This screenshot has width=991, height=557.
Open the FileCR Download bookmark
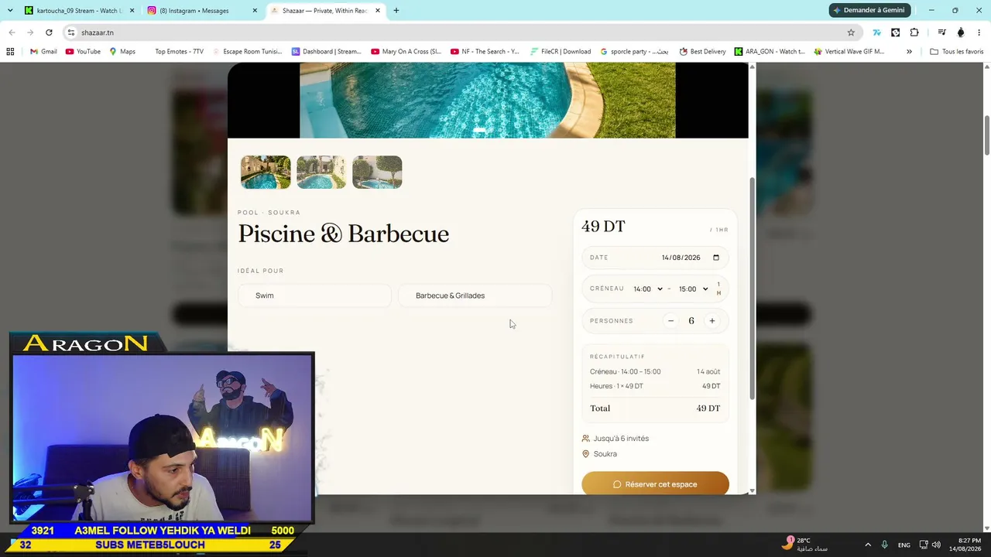(x=561, y=52)
